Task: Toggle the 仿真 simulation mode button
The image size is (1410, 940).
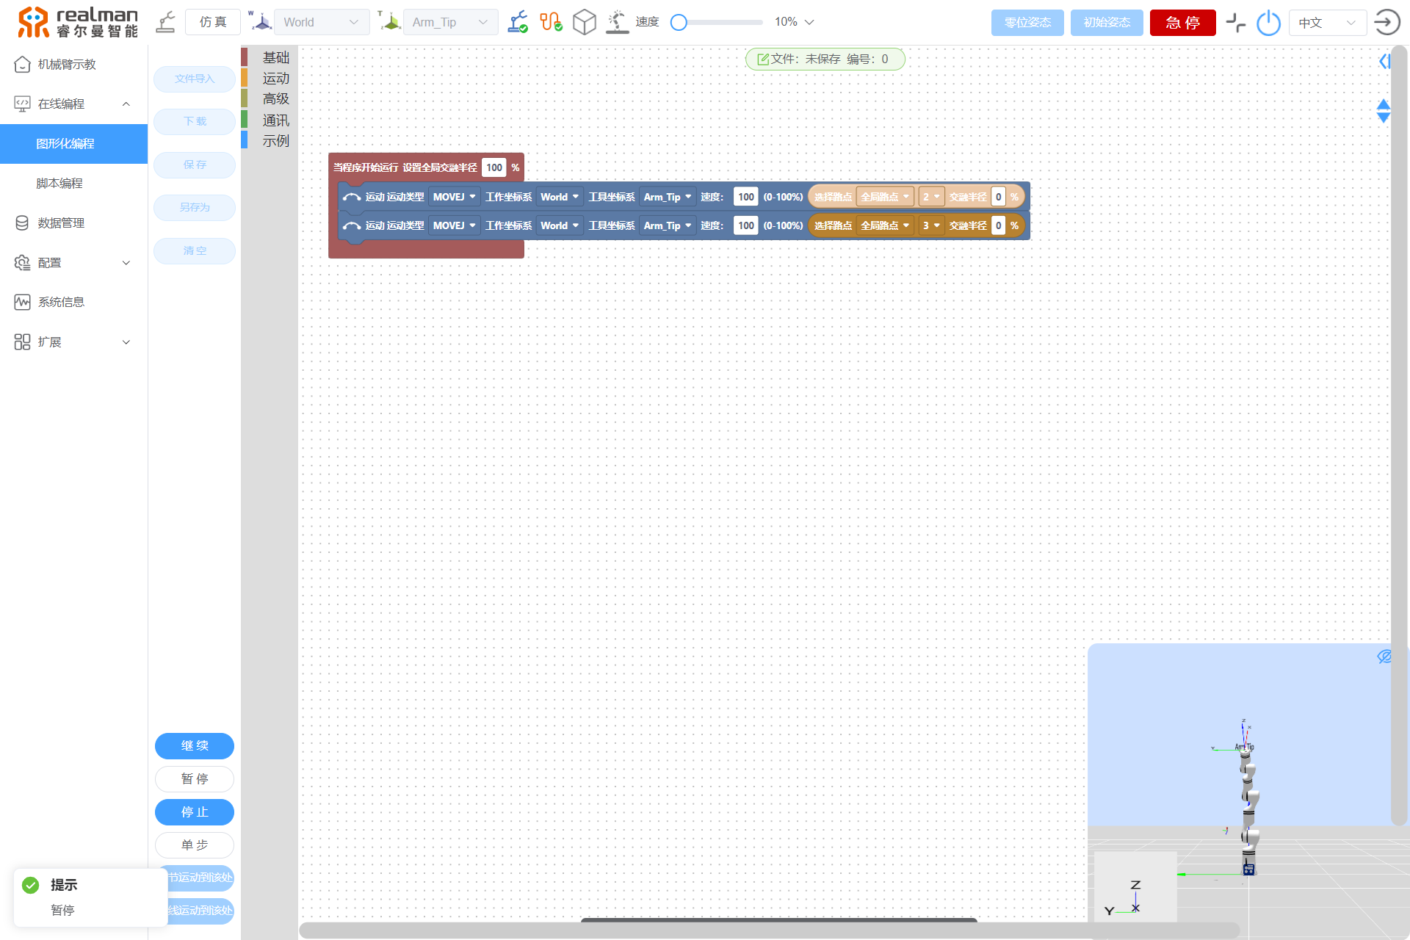Action: pyautogui.click(x=213, y=22)
